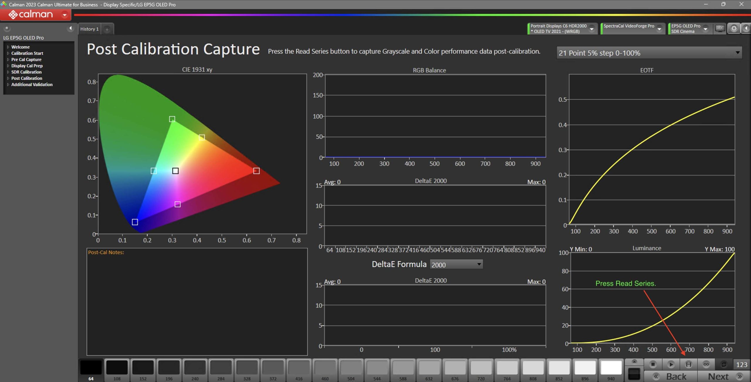Click the green primary target on CIE chart
Screen dimensions: 751x382
click(x=172, y=119)
